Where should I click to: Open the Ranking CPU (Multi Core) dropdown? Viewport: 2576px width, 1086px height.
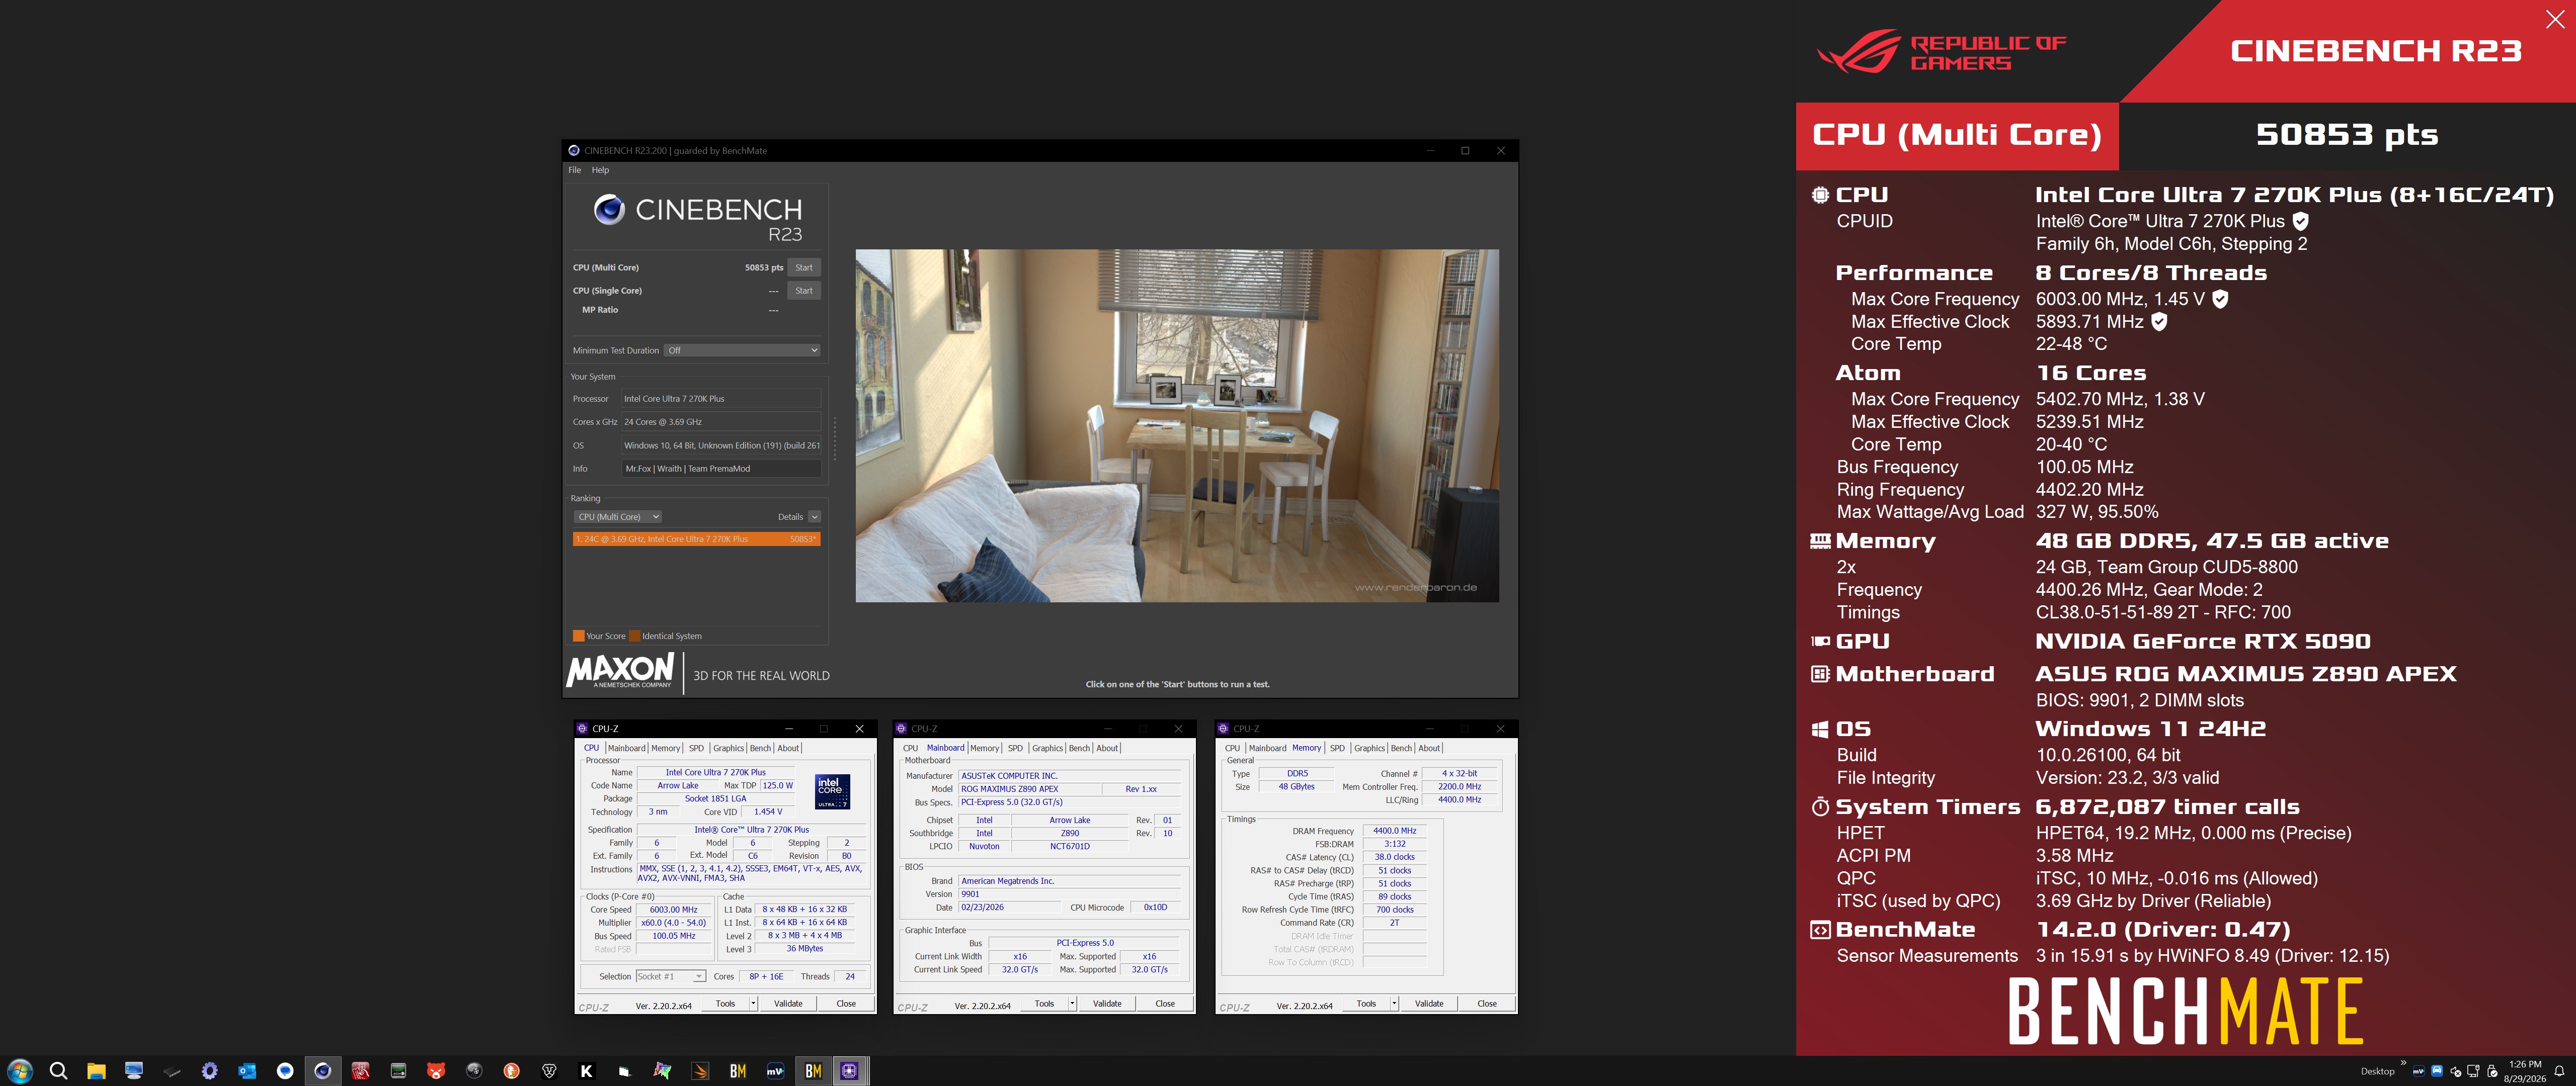617,517
